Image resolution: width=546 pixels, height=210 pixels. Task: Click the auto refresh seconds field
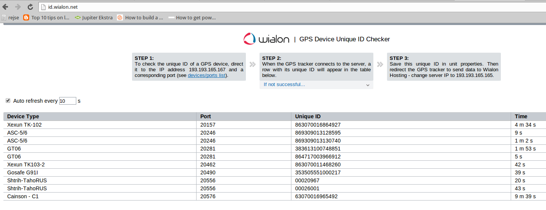(x=68, y=101)
